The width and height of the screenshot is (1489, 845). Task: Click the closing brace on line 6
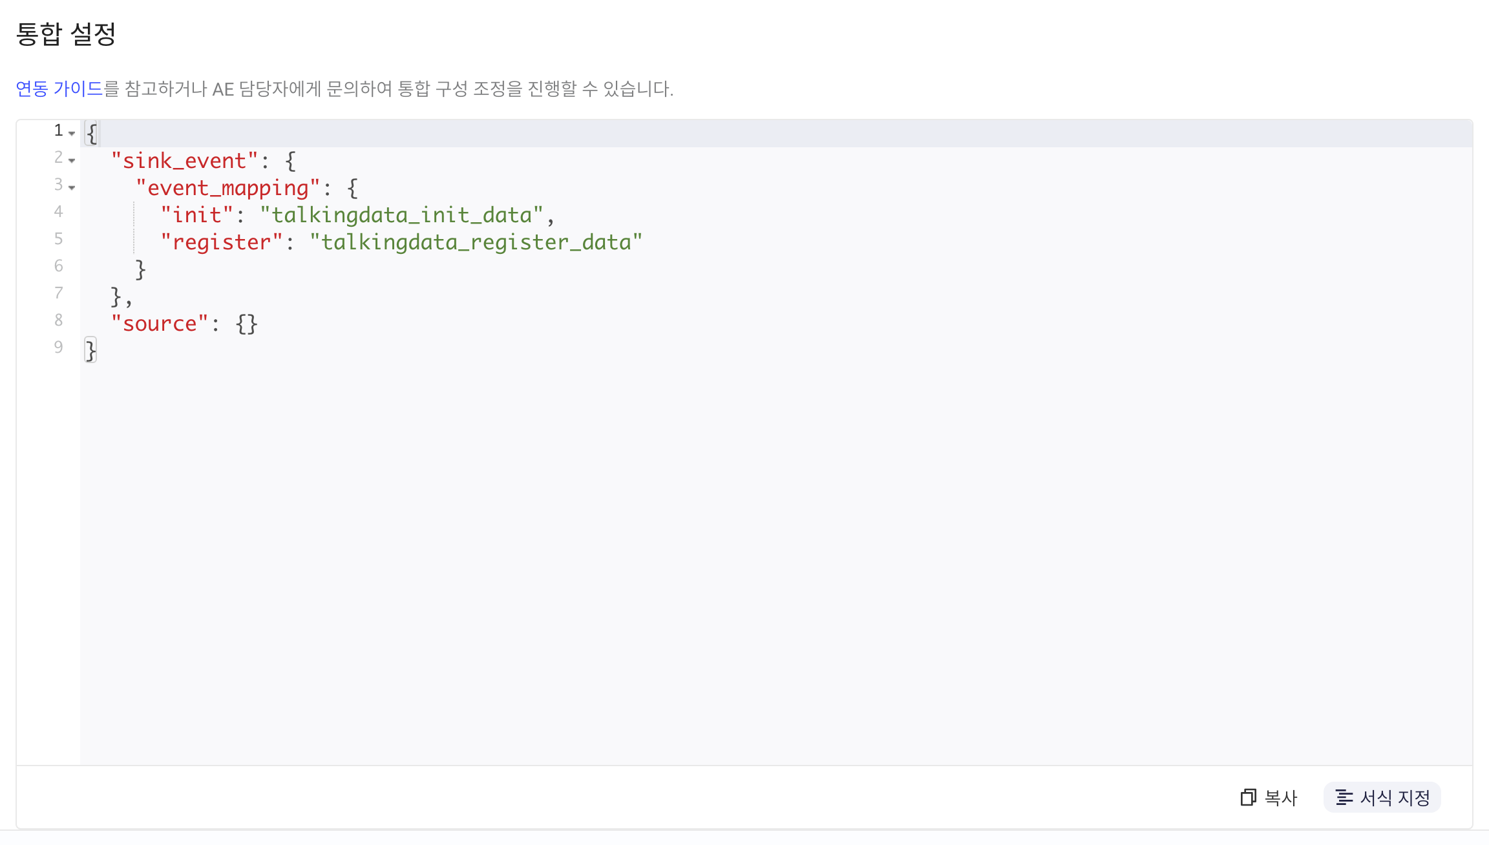[140, 269]
